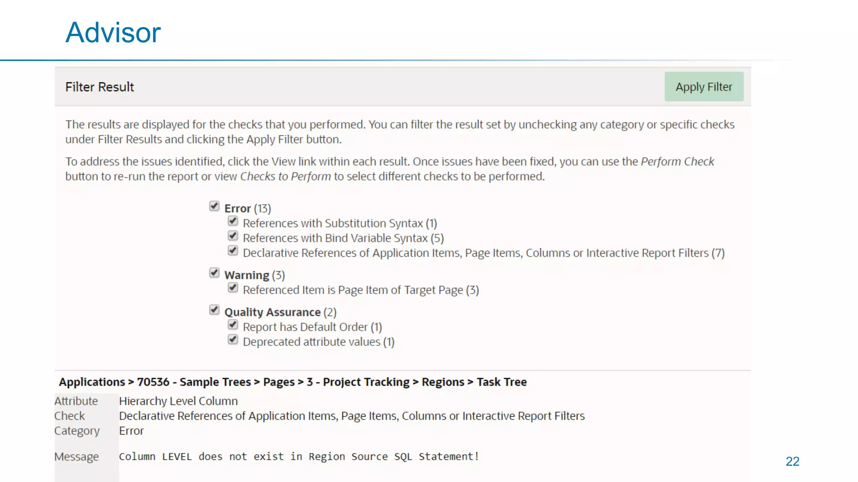
Task: Open the 70536 - Sample Trees breadcrumb
Action: click(x=194, y=382)
